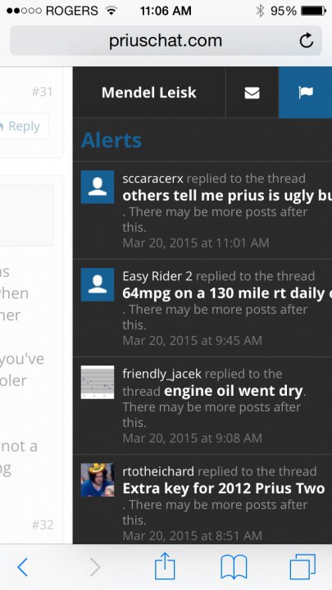
Task: Open the inbox envelope icon
Action: 252,92
